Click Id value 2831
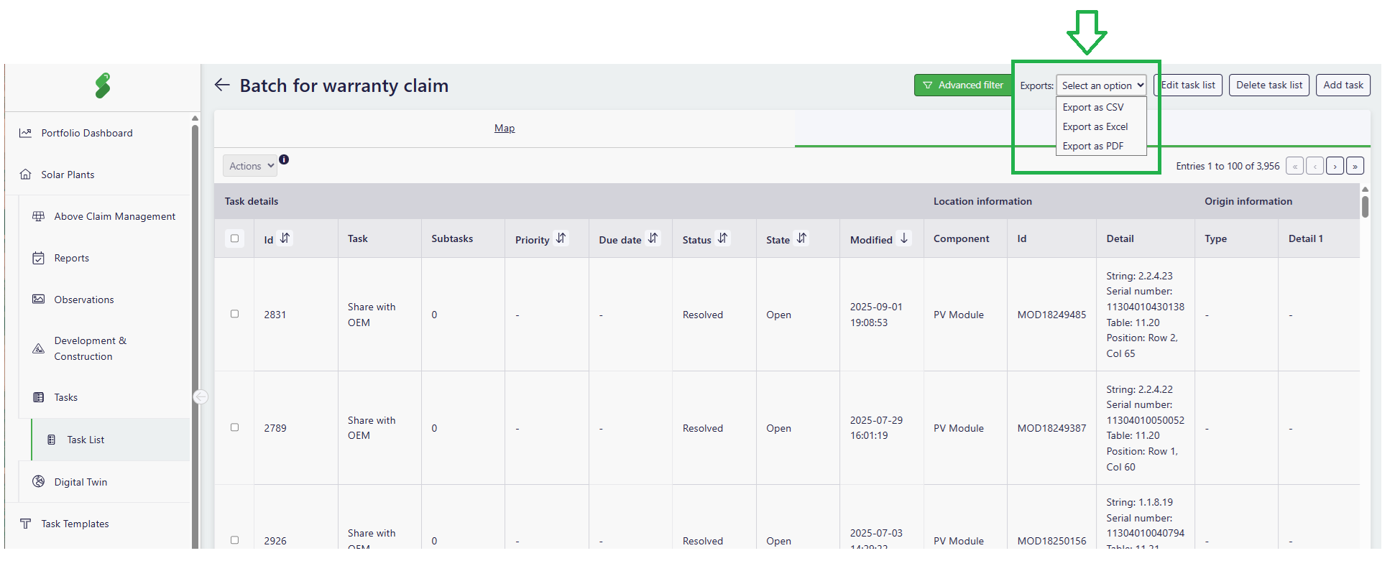The width and height of the screenshot is (1395, 566). coord(275,315)
